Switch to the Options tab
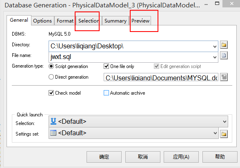The height and width of the screenshot is (168, 240). click(42, 21)
